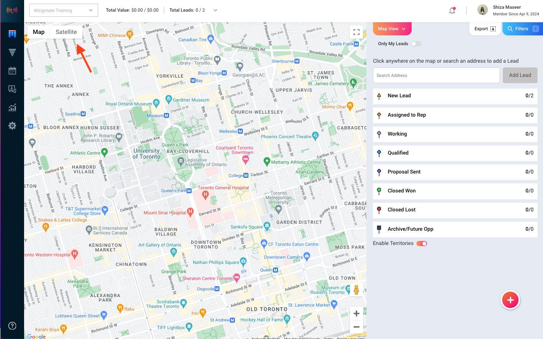The height and width of the screenshot is (339, 543).
Task: Click the Gardiner Museum marker
Action: tap(169, 98)
